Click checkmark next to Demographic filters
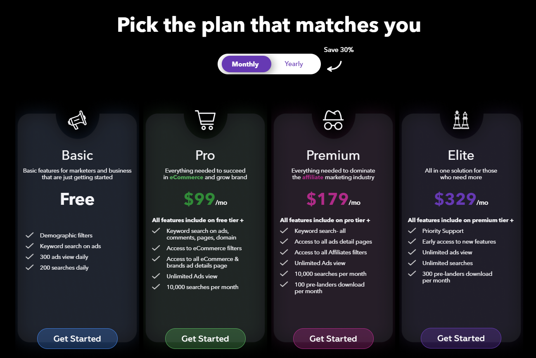 (29, 235)
